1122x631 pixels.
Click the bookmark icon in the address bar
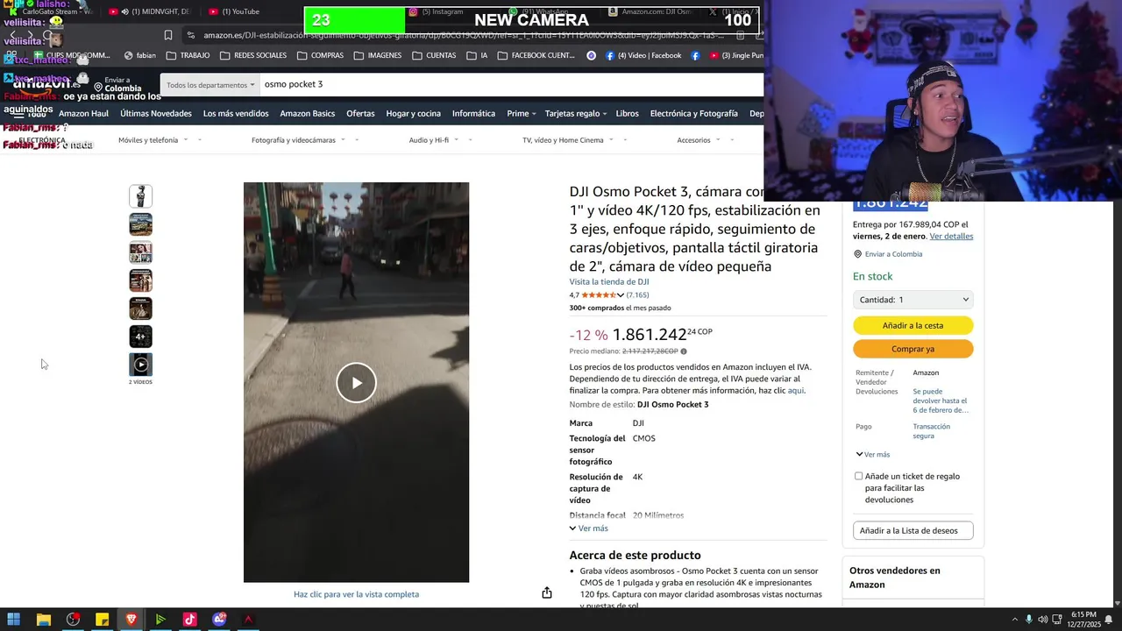(x=168, y=35)
